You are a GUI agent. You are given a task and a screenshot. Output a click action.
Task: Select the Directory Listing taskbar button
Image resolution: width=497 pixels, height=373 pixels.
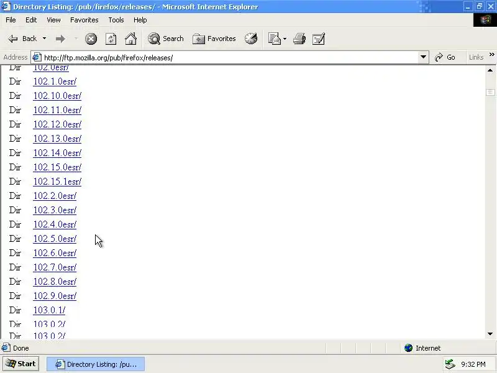96,364
